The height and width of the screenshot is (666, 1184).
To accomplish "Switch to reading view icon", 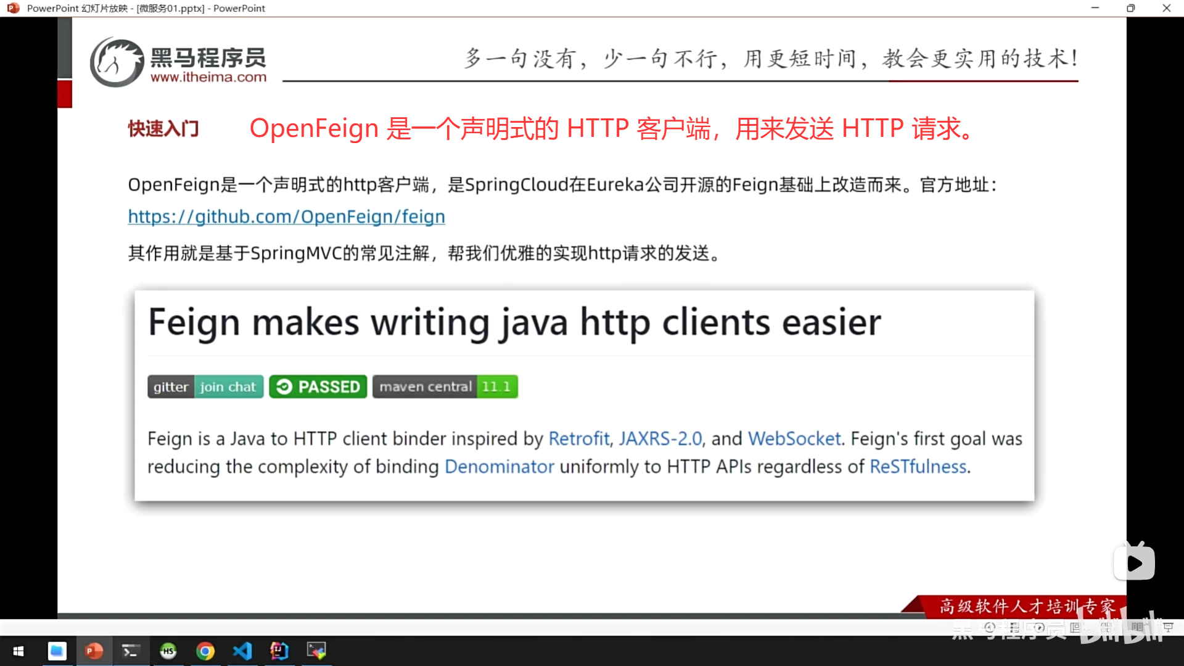I will click(x=1137, y=627).
